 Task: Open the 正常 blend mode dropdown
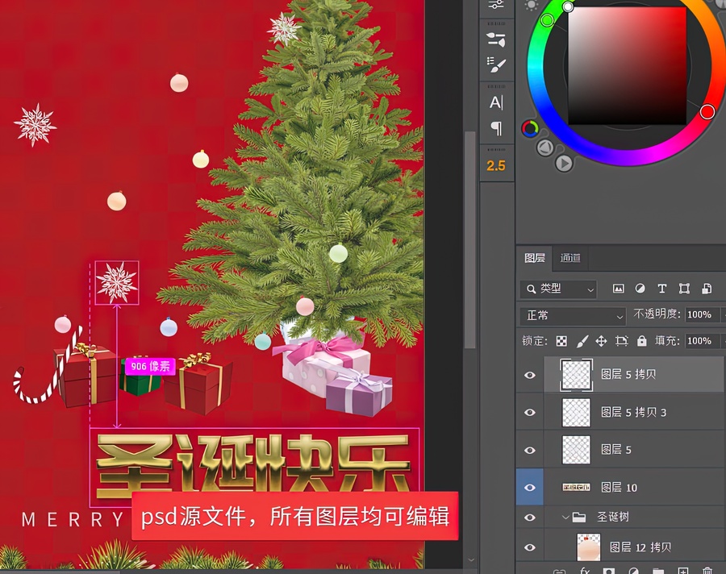pyautogui.click(x=574, y=316)
